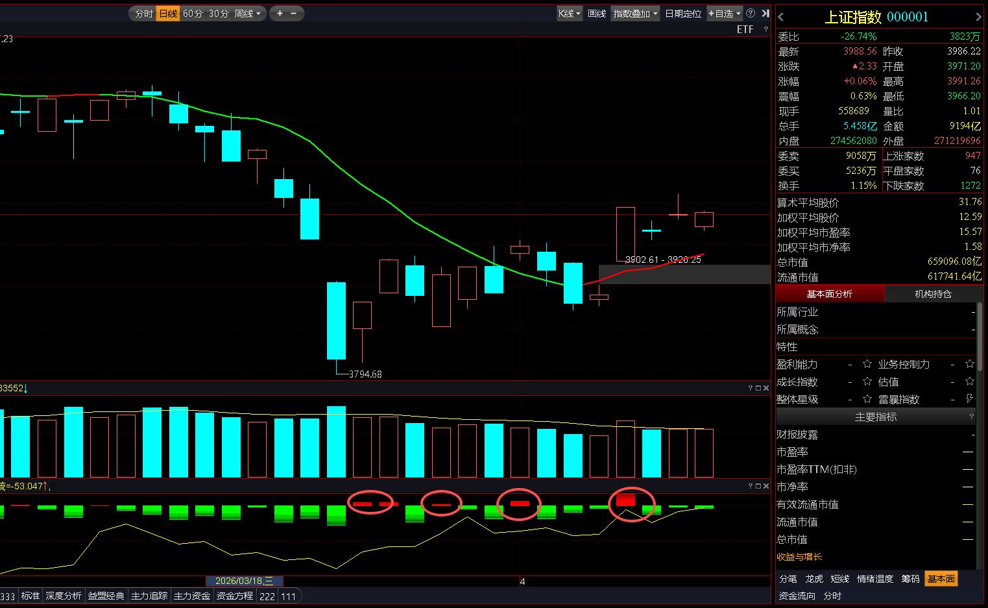Open the 指数叠加 overlay dropdown
The image size is (988, 608).
(x=635, y=14)
